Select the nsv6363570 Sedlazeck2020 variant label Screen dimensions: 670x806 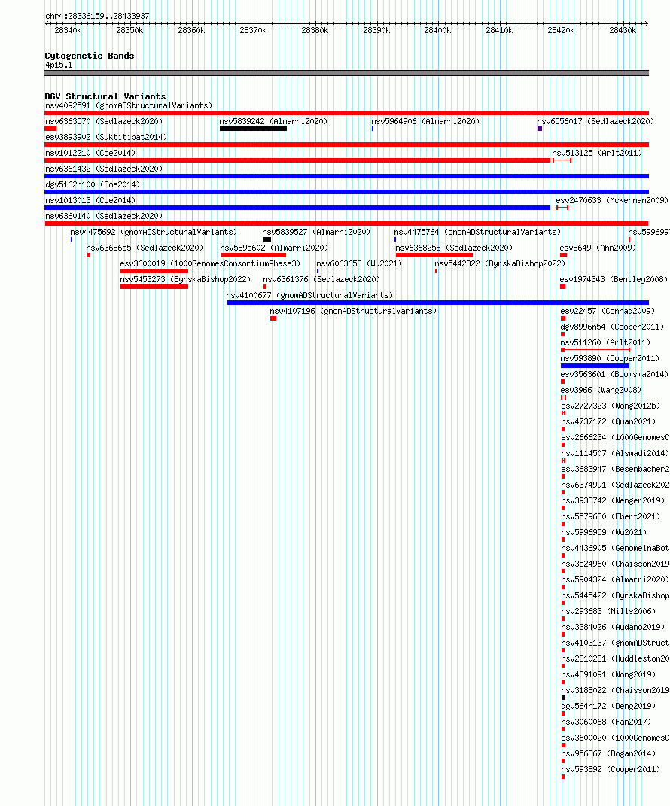click(104, 121)
